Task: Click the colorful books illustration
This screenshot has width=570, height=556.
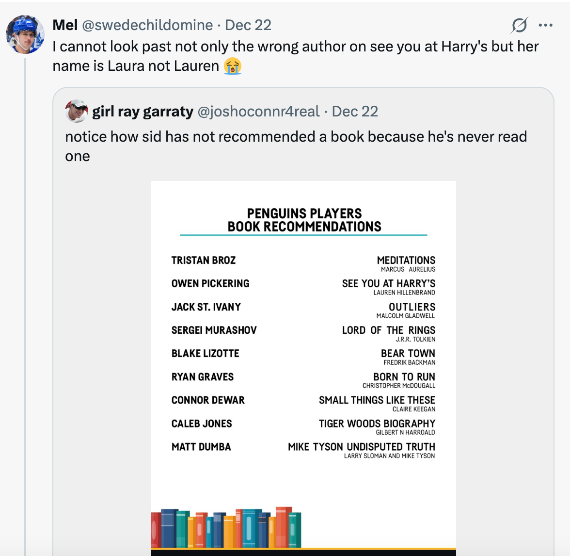Action: point(226,528)
